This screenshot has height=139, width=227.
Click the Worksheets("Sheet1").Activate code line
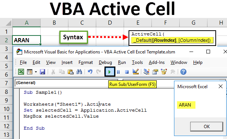pos(67,104)
